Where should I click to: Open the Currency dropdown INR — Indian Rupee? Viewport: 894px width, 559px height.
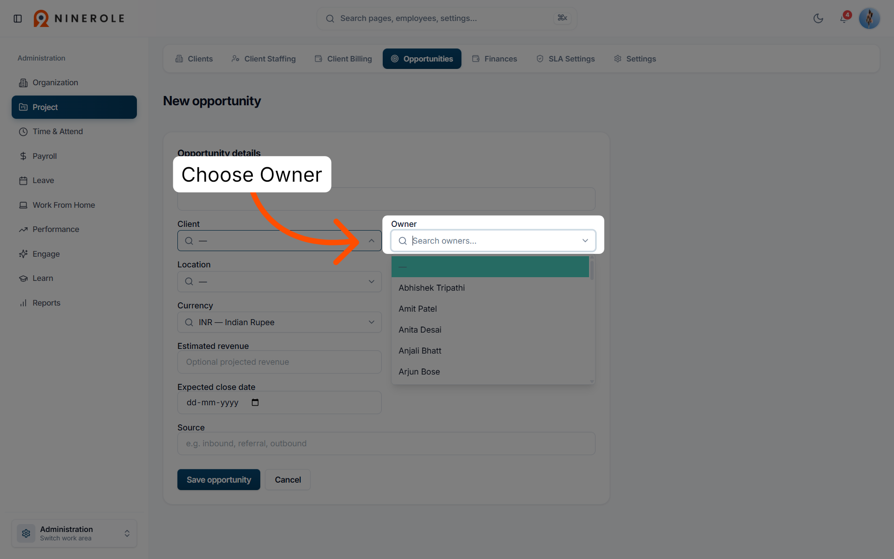[279, 322]
